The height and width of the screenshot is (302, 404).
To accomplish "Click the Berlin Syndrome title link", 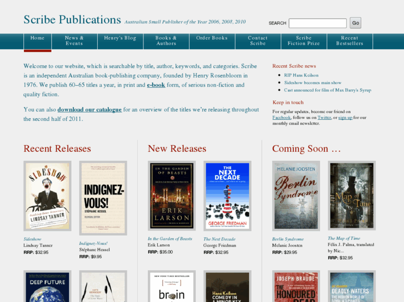I will pyautogui.click(x=288, y=239).
